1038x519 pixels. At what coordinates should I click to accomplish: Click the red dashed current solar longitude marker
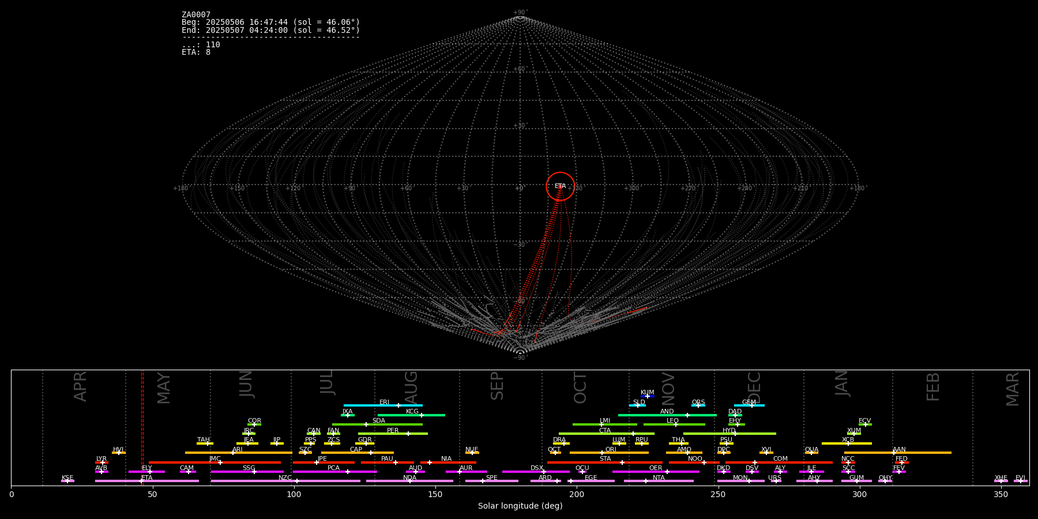[x=142, y=427]
